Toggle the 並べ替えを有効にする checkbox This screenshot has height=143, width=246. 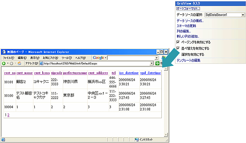(x=178, y=49)
